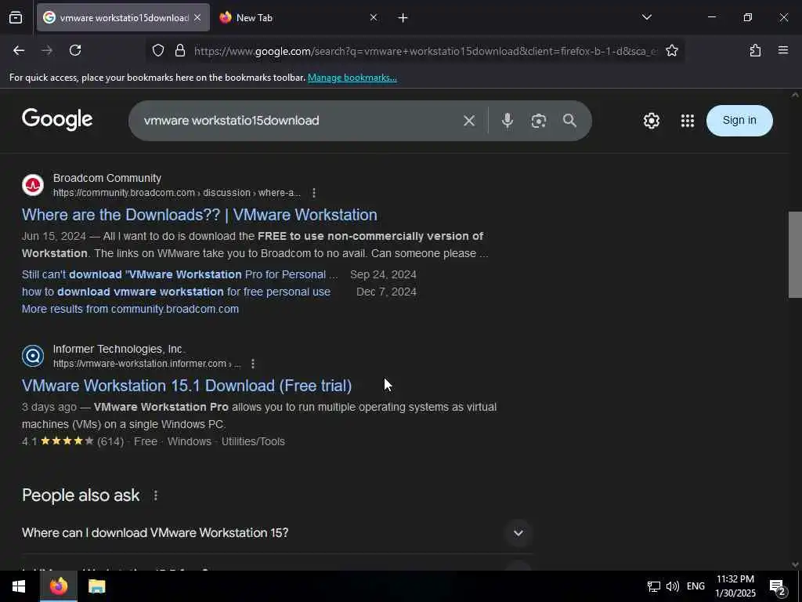Open Firefox View recent browsing icon

(16, 17)
